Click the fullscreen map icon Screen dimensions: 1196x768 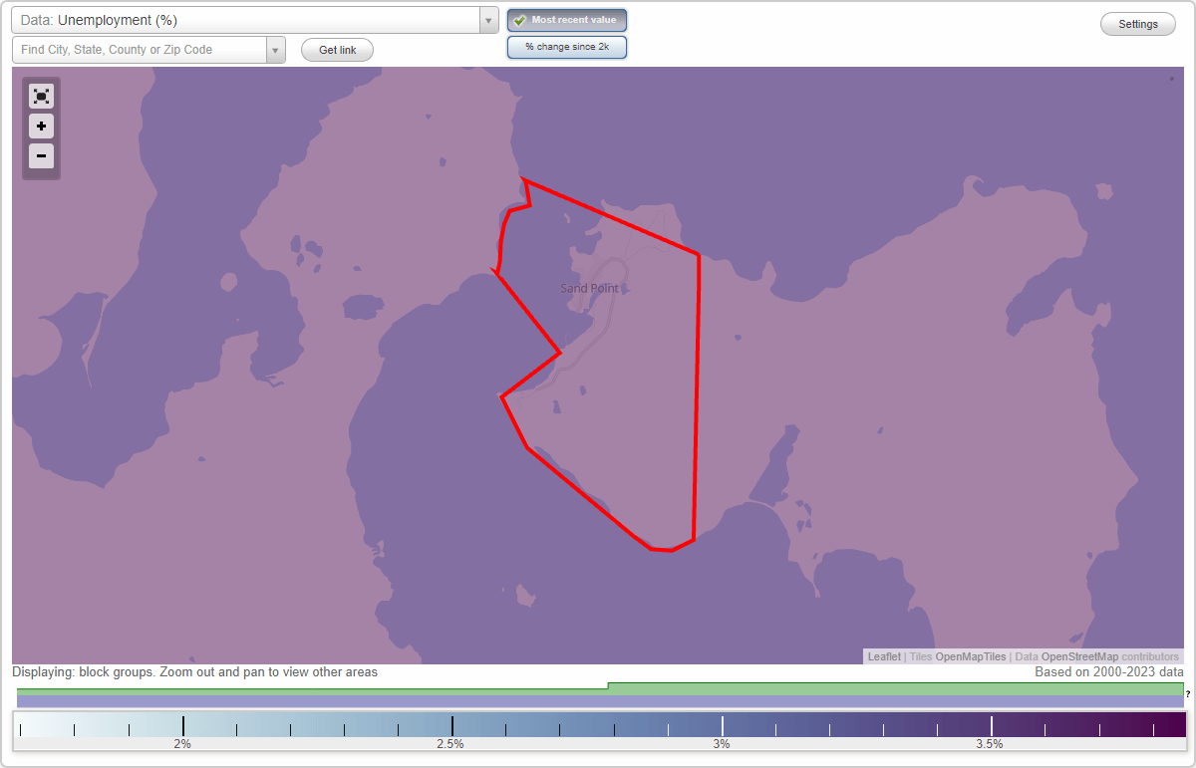(41, 97)
